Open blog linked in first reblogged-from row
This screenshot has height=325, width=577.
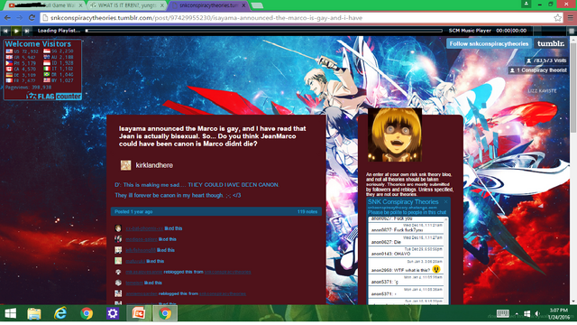[x=227, y=272]
